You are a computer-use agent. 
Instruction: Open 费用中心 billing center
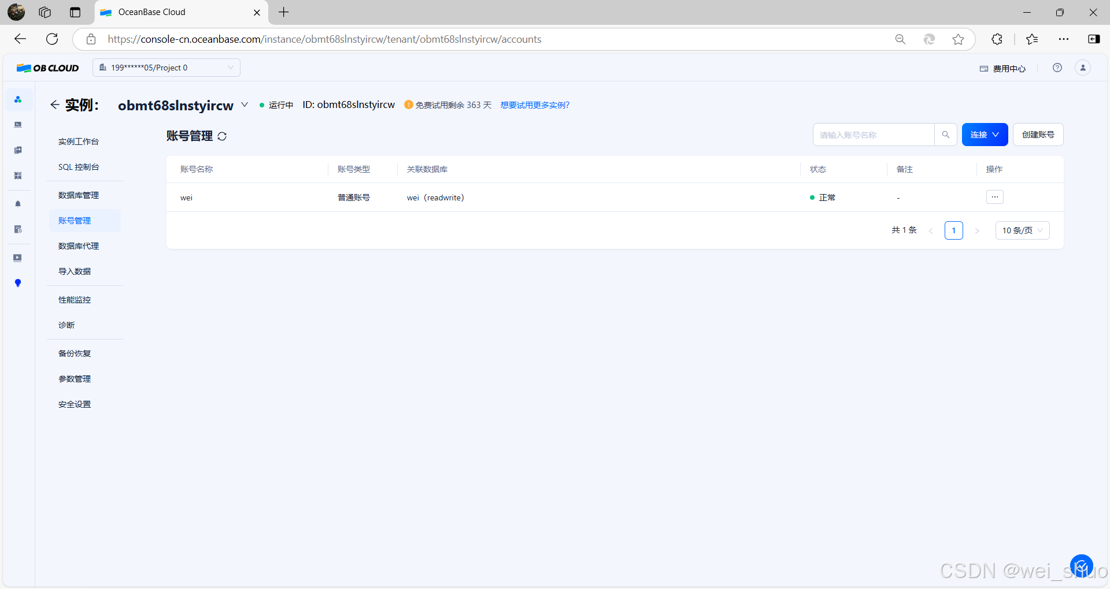pyautogui.click(x=1002, y=68)
